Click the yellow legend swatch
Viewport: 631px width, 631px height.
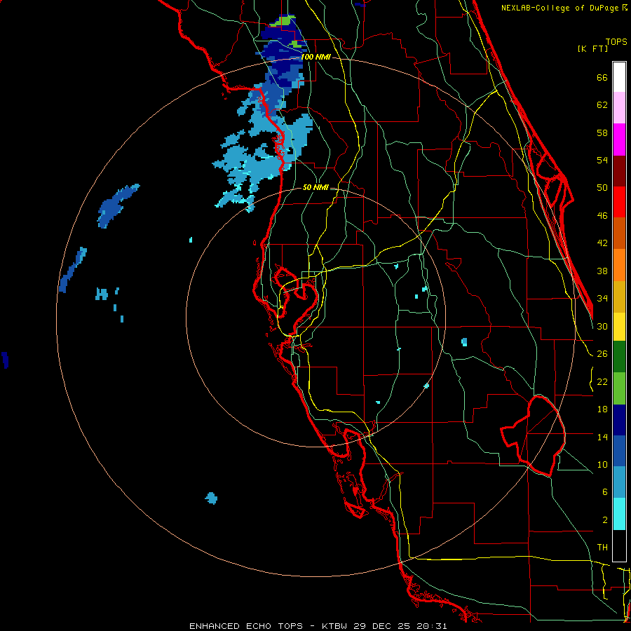tap(619, 327)
